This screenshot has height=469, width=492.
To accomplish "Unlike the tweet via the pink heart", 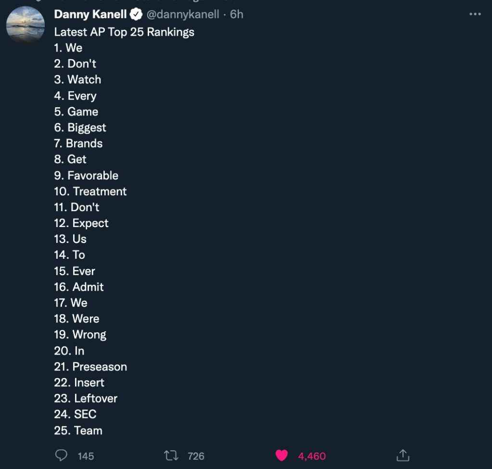I will tap(281, 455).
